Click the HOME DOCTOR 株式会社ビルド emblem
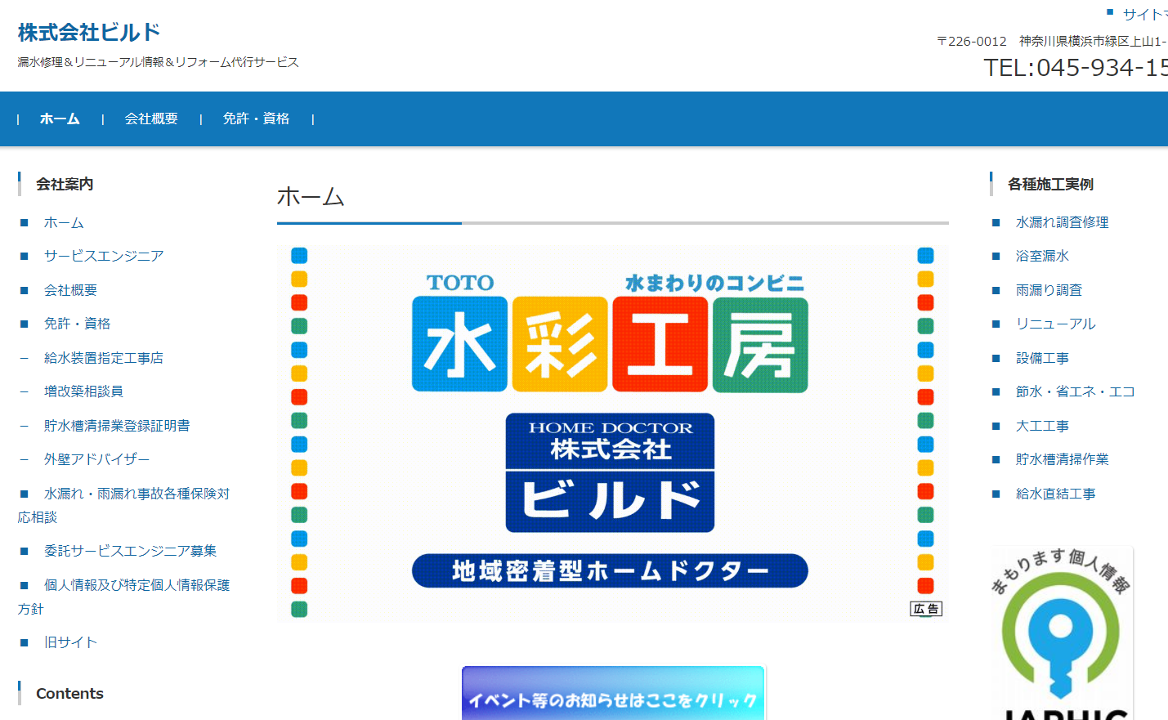Viewport: 1168px width, 720px height. [610, 473]
